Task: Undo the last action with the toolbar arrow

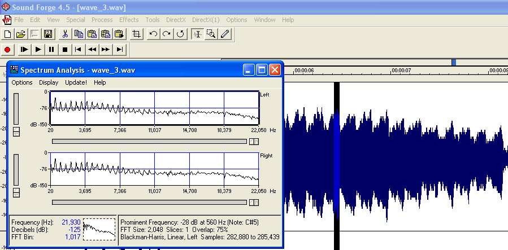Action: 153,34
